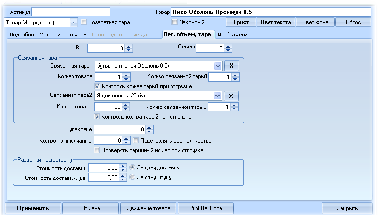
Task: Increase Стоимость доставки with up arrow
Action: click(x=123, y=166)
